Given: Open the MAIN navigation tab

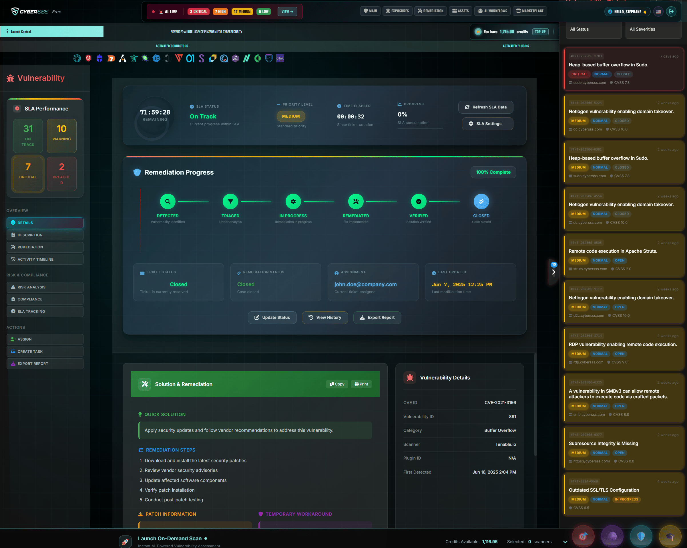Looking at the screenshot, I should (x=370, y=11).
